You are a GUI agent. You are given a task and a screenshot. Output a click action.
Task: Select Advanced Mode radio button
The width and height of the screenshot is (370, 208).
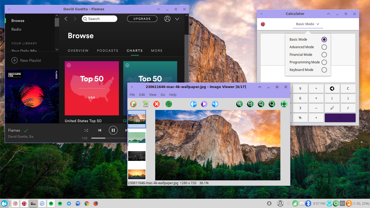tap(324, 47)
